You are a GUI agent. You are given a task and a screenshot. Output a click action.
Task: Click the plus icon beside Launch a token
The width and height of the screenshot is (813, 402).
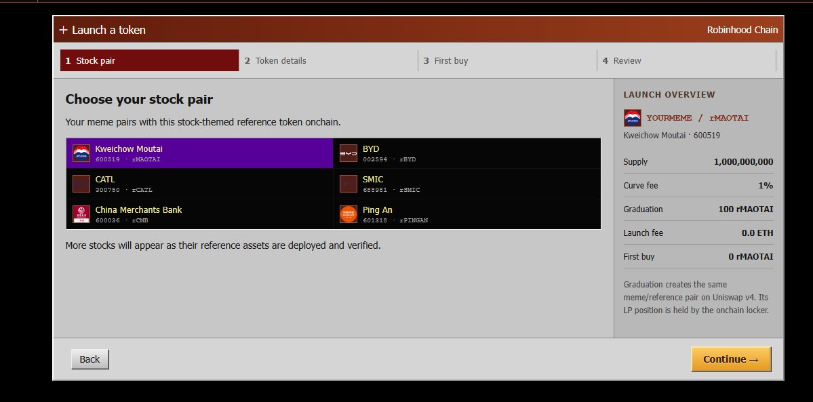pos(63,30)
